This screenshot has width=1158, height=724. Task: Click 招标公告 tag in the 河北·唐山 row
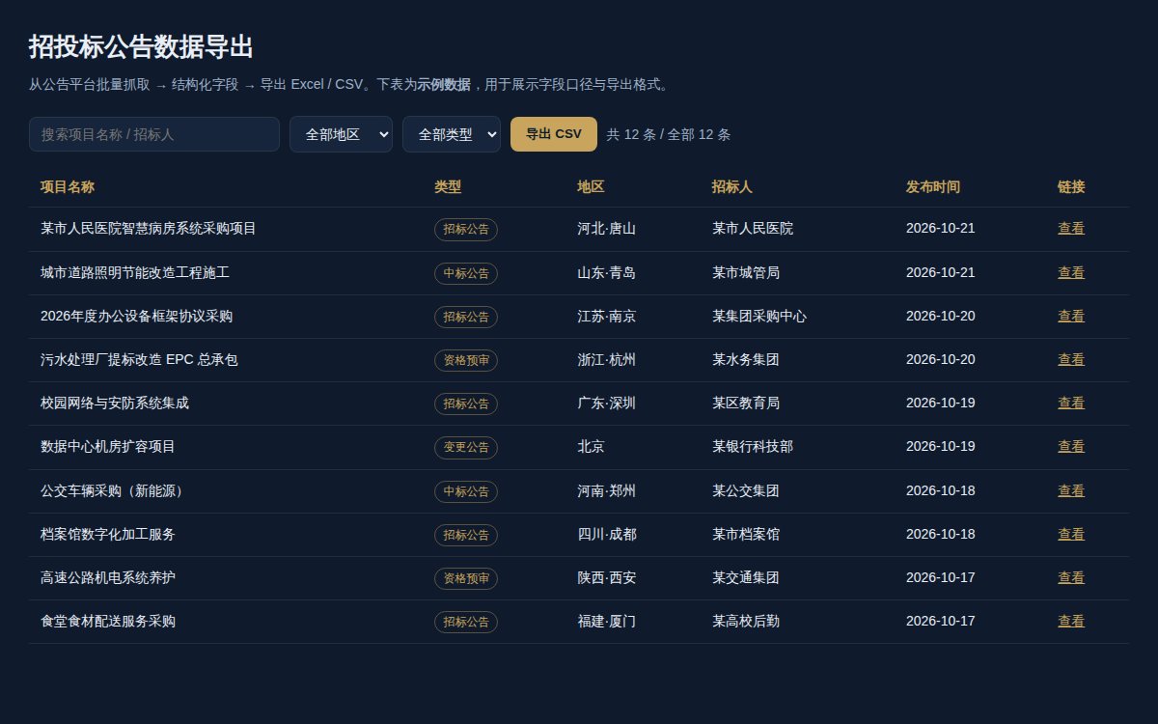[466, 230]
